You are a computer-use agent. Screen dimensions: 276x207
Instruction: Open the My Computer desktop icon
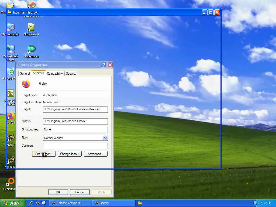pos(11,29)
